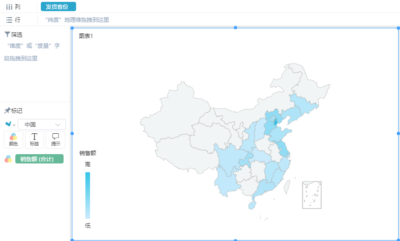Click the filter drop area placeholder text
400x241 pixels.
click(x=32, y=52)
